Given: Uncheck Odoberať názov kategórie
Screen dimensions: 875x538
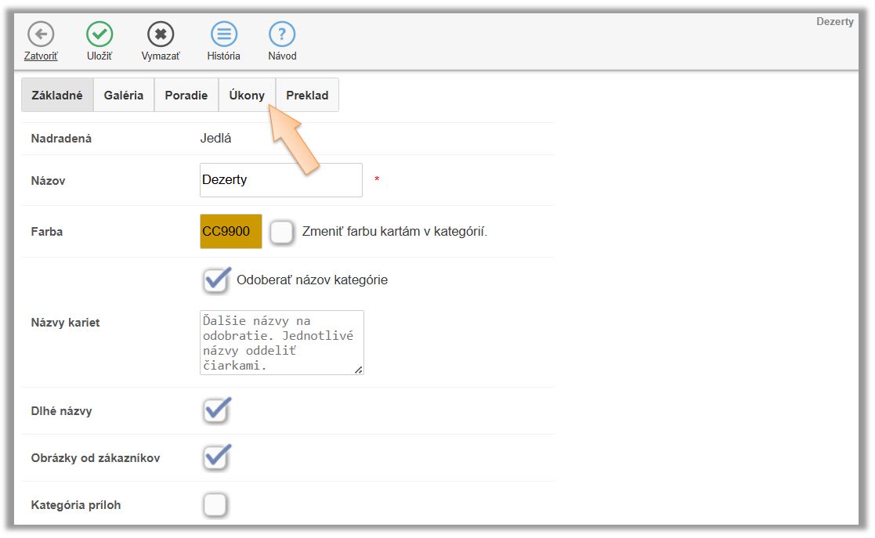Looking at the screenshot, I should pyautogui.click(x=216, y=280).
